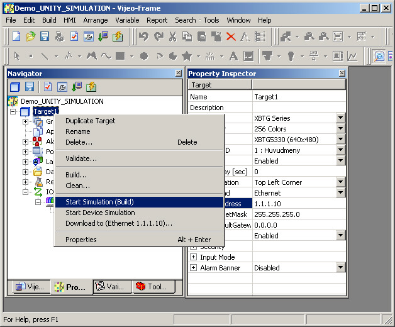Click the Name field with value Target1
This screenshot has height=327, width=395.
(299, 97)
